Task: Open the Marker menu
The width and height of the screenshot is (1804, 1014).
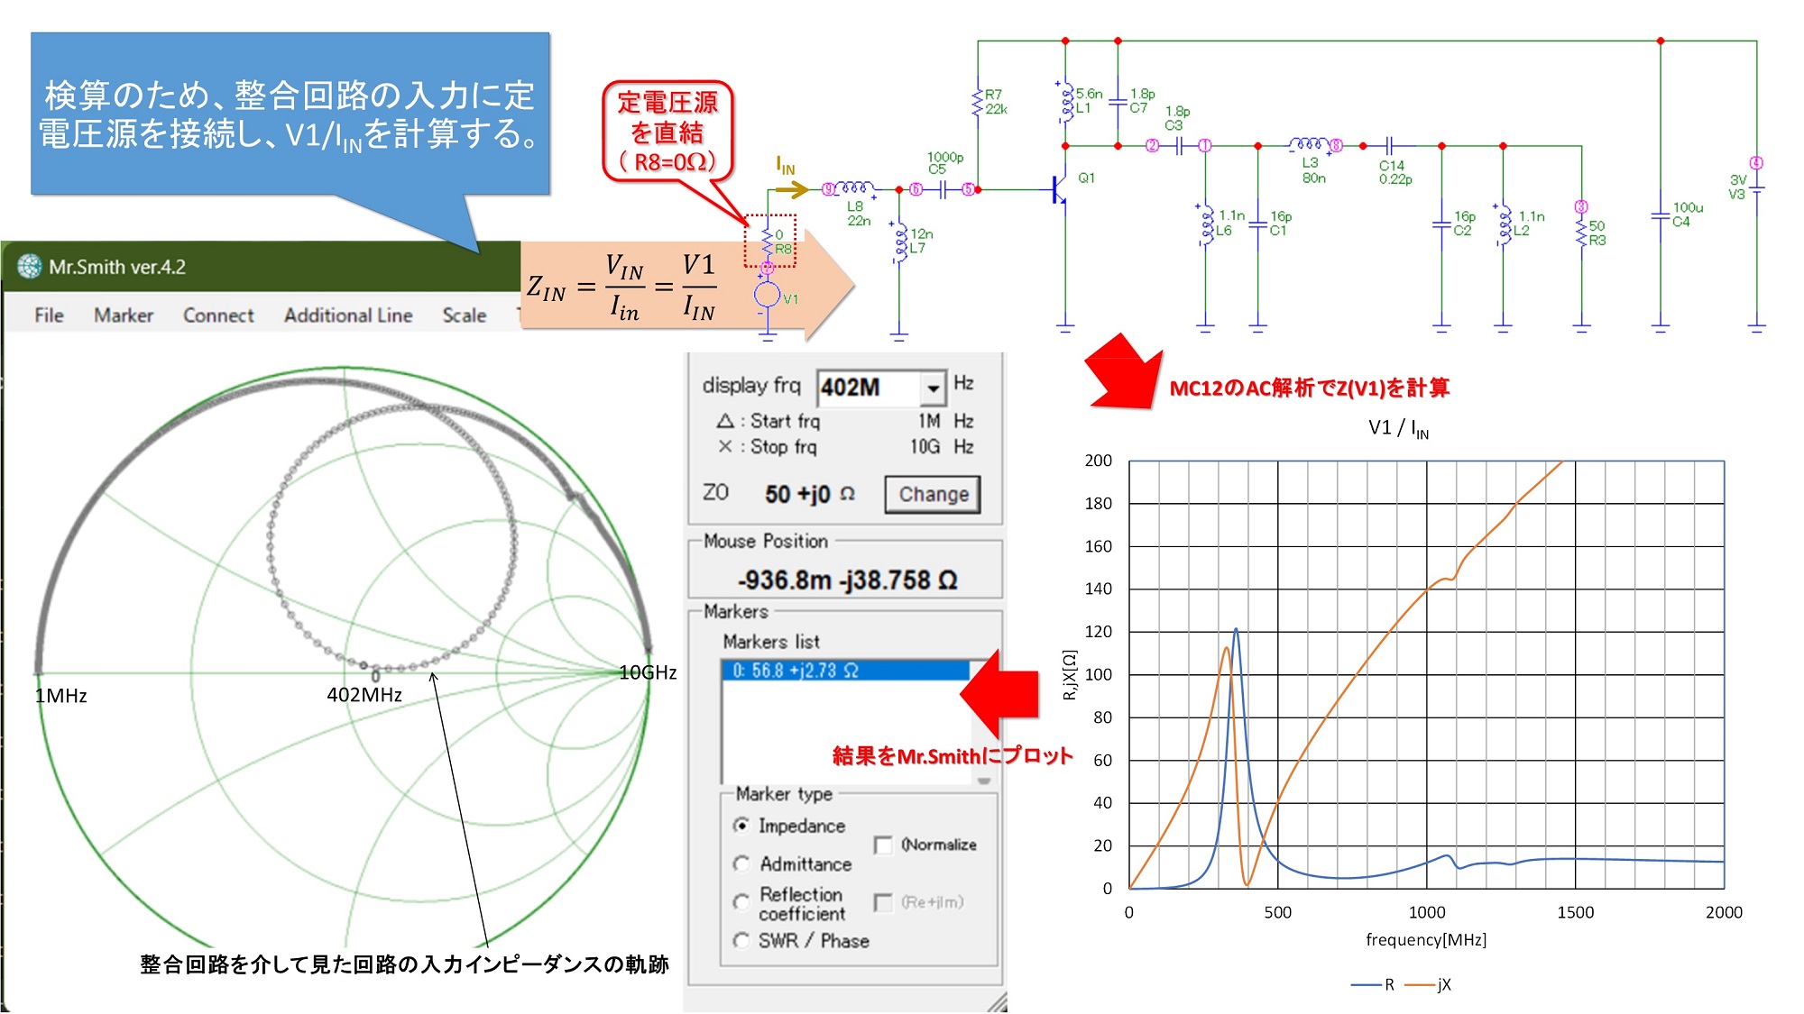Action: point(124,315)
